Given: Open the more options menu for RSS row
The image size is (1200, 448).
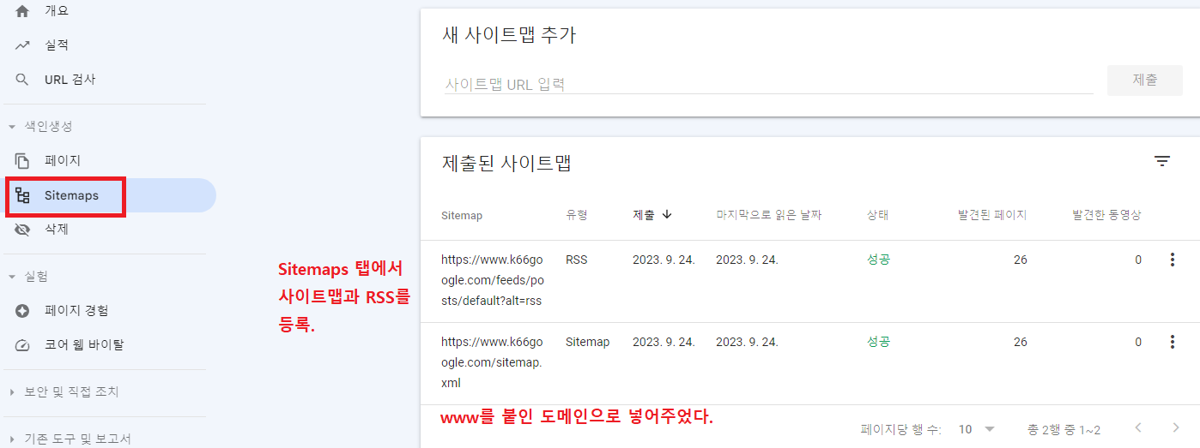Looking at the screenshot, I should point(1172,260).
